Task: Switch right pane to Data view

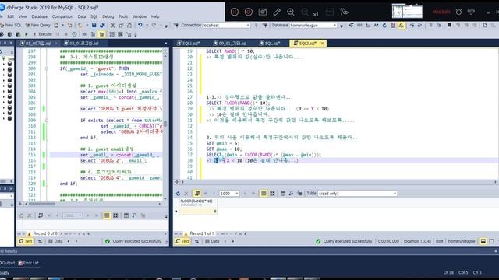Action: pos(212,241)
